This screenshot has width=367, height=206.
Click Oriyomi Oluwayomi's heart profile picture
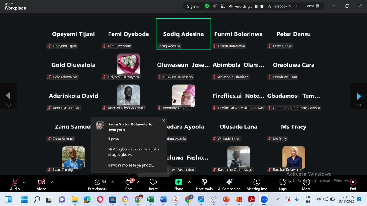(128, 64)
